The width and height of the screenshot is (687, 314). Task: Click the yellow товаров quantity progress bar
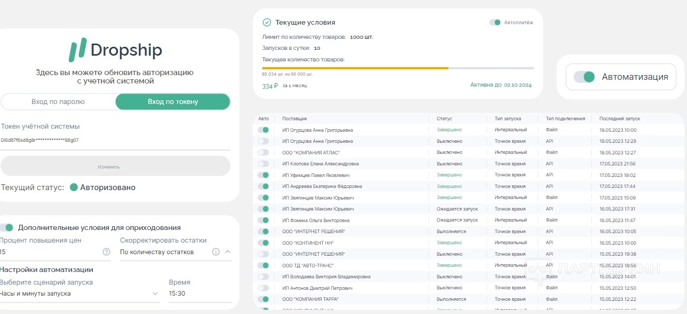(355, 68)
